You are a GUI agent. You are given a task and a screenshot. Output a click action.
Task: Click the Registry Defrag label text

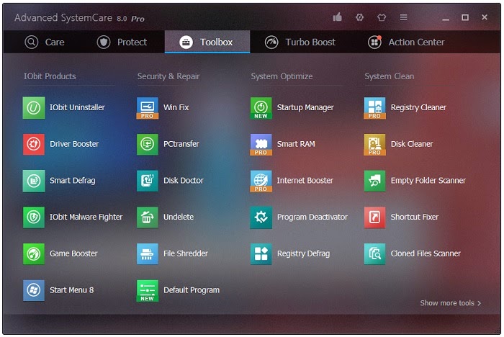[303, 254]
